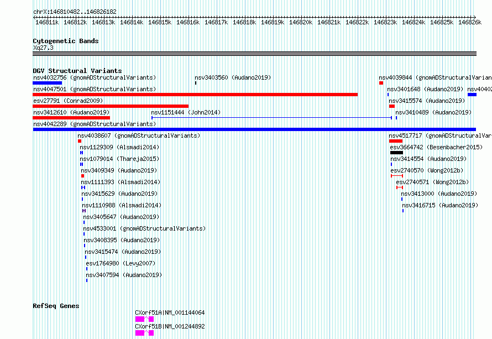
Task: Open the nsv4047501 gnomAD variant label
Action: [x=95, y=89]
